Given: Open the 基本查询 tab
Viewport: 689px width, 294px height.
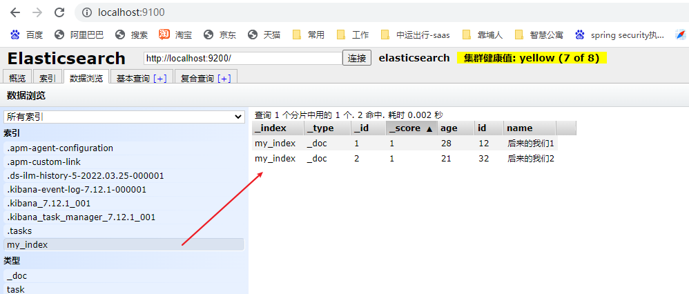Looking at the screenshot, I should pos(133,78).
